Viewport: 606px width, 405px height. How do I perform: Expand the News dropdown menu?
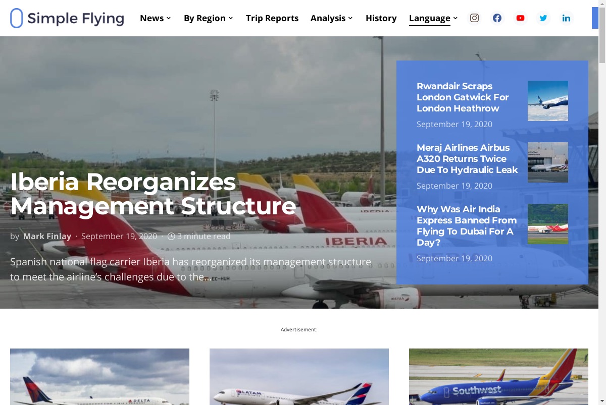tap(156, 18)
